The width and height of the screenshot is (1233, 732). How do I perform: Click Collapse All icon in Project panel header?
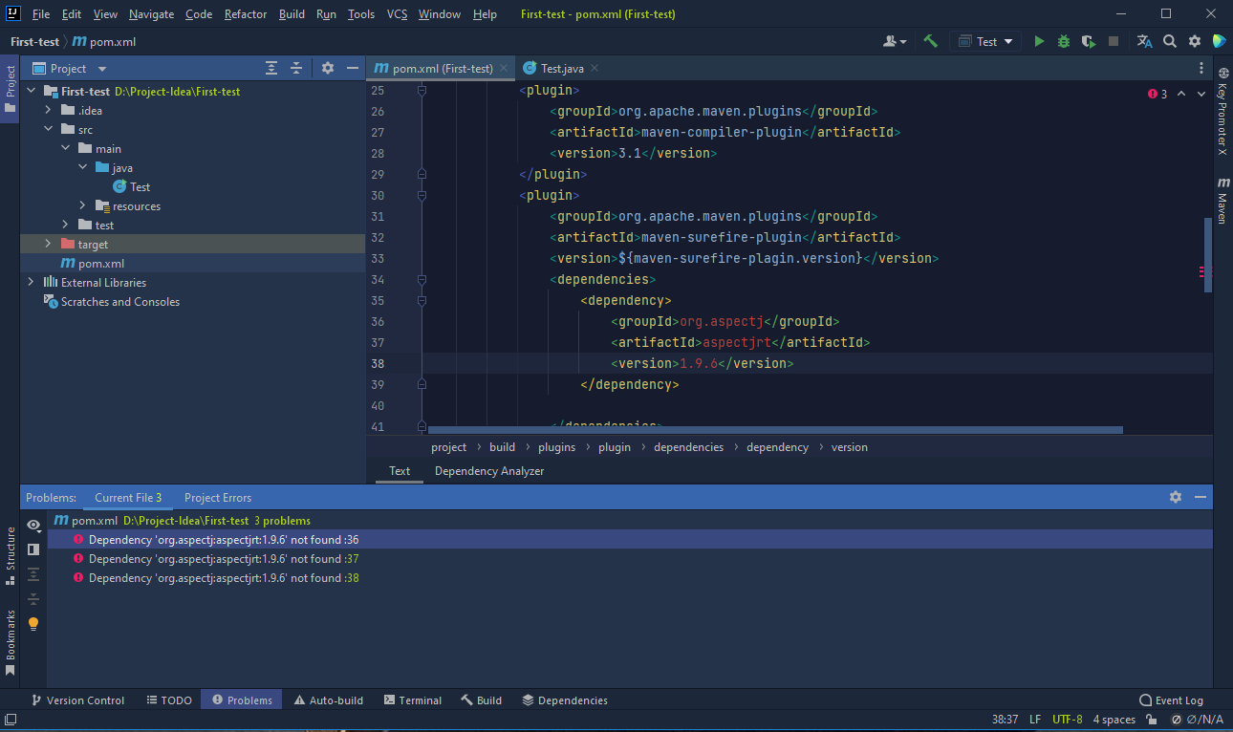click(296, 68)
